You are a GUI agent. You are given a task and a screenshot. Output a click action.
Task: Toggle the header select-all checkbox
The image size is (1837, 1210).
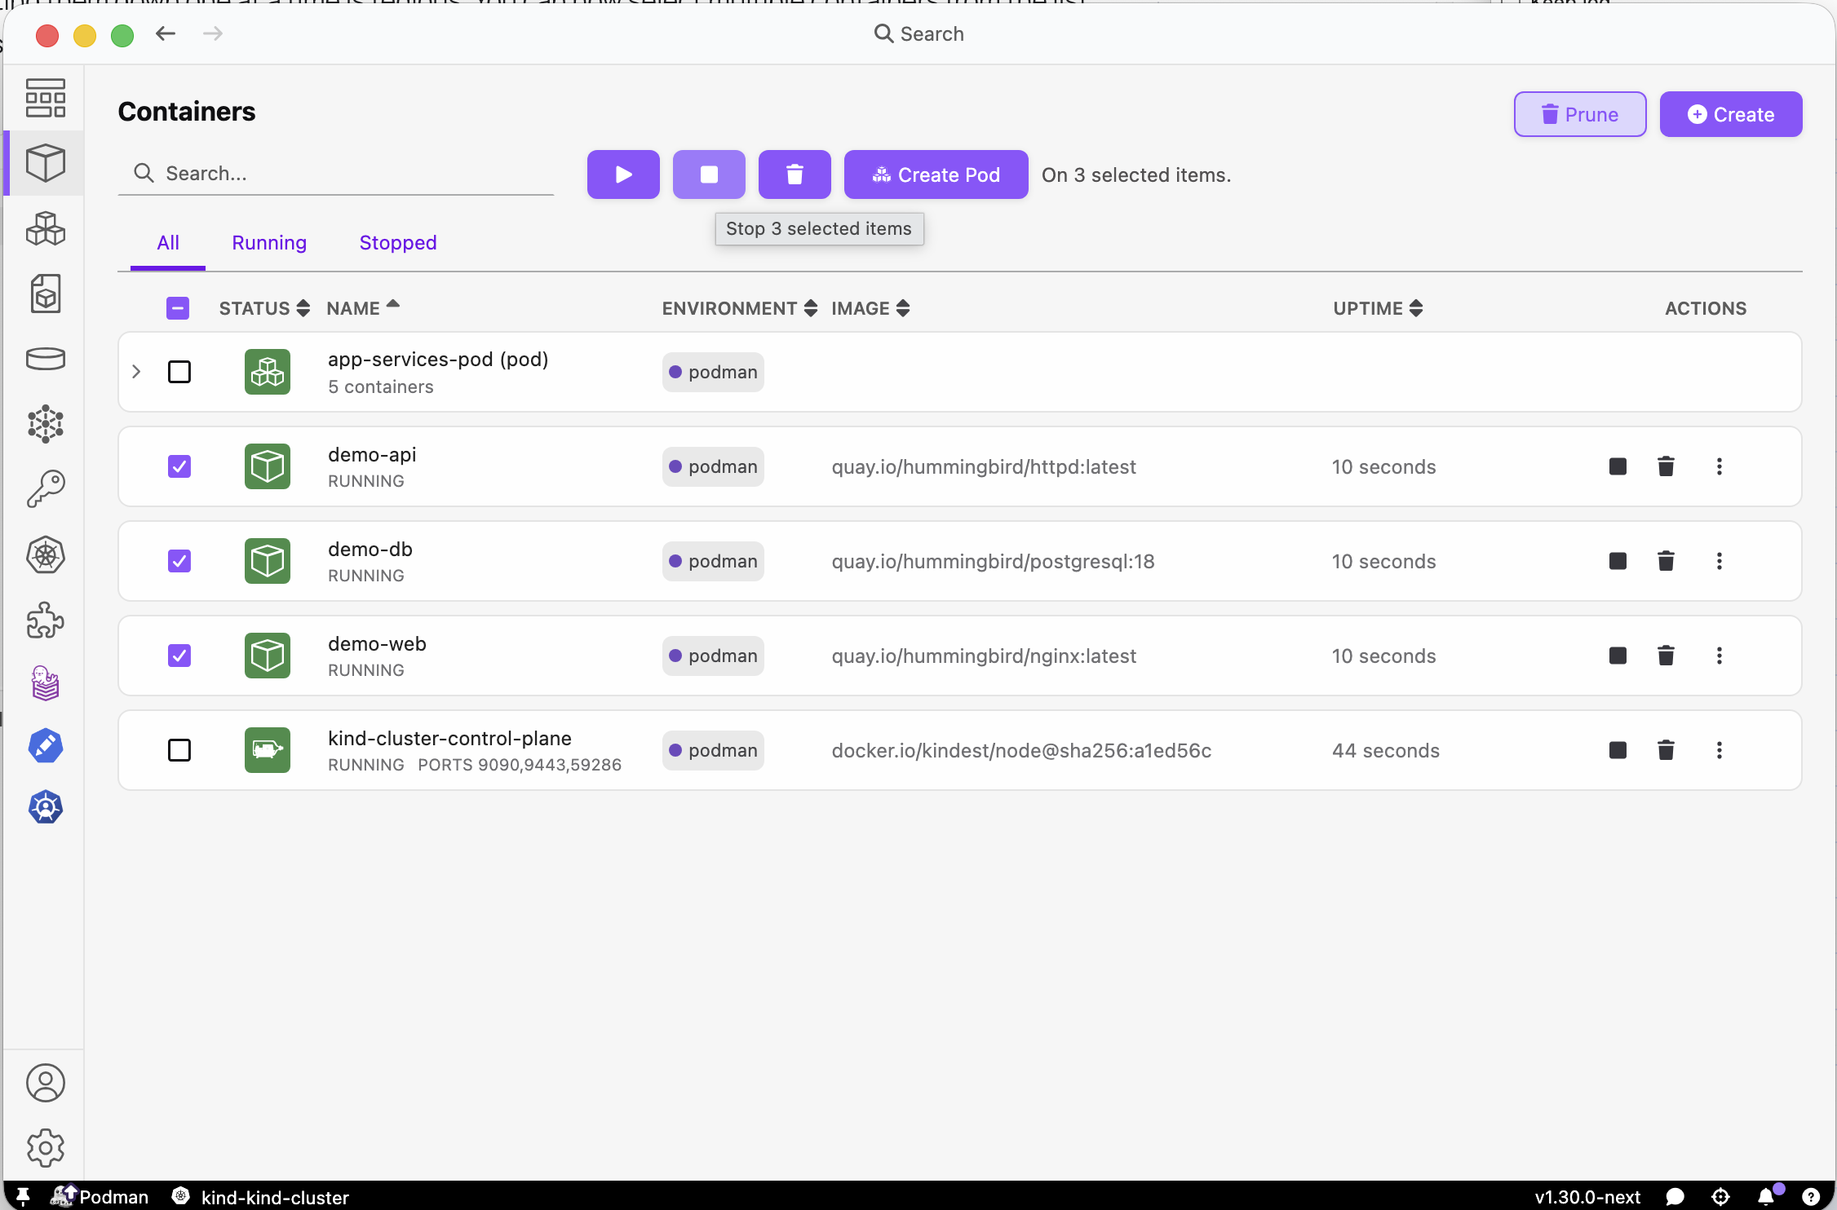click(178, 308)
